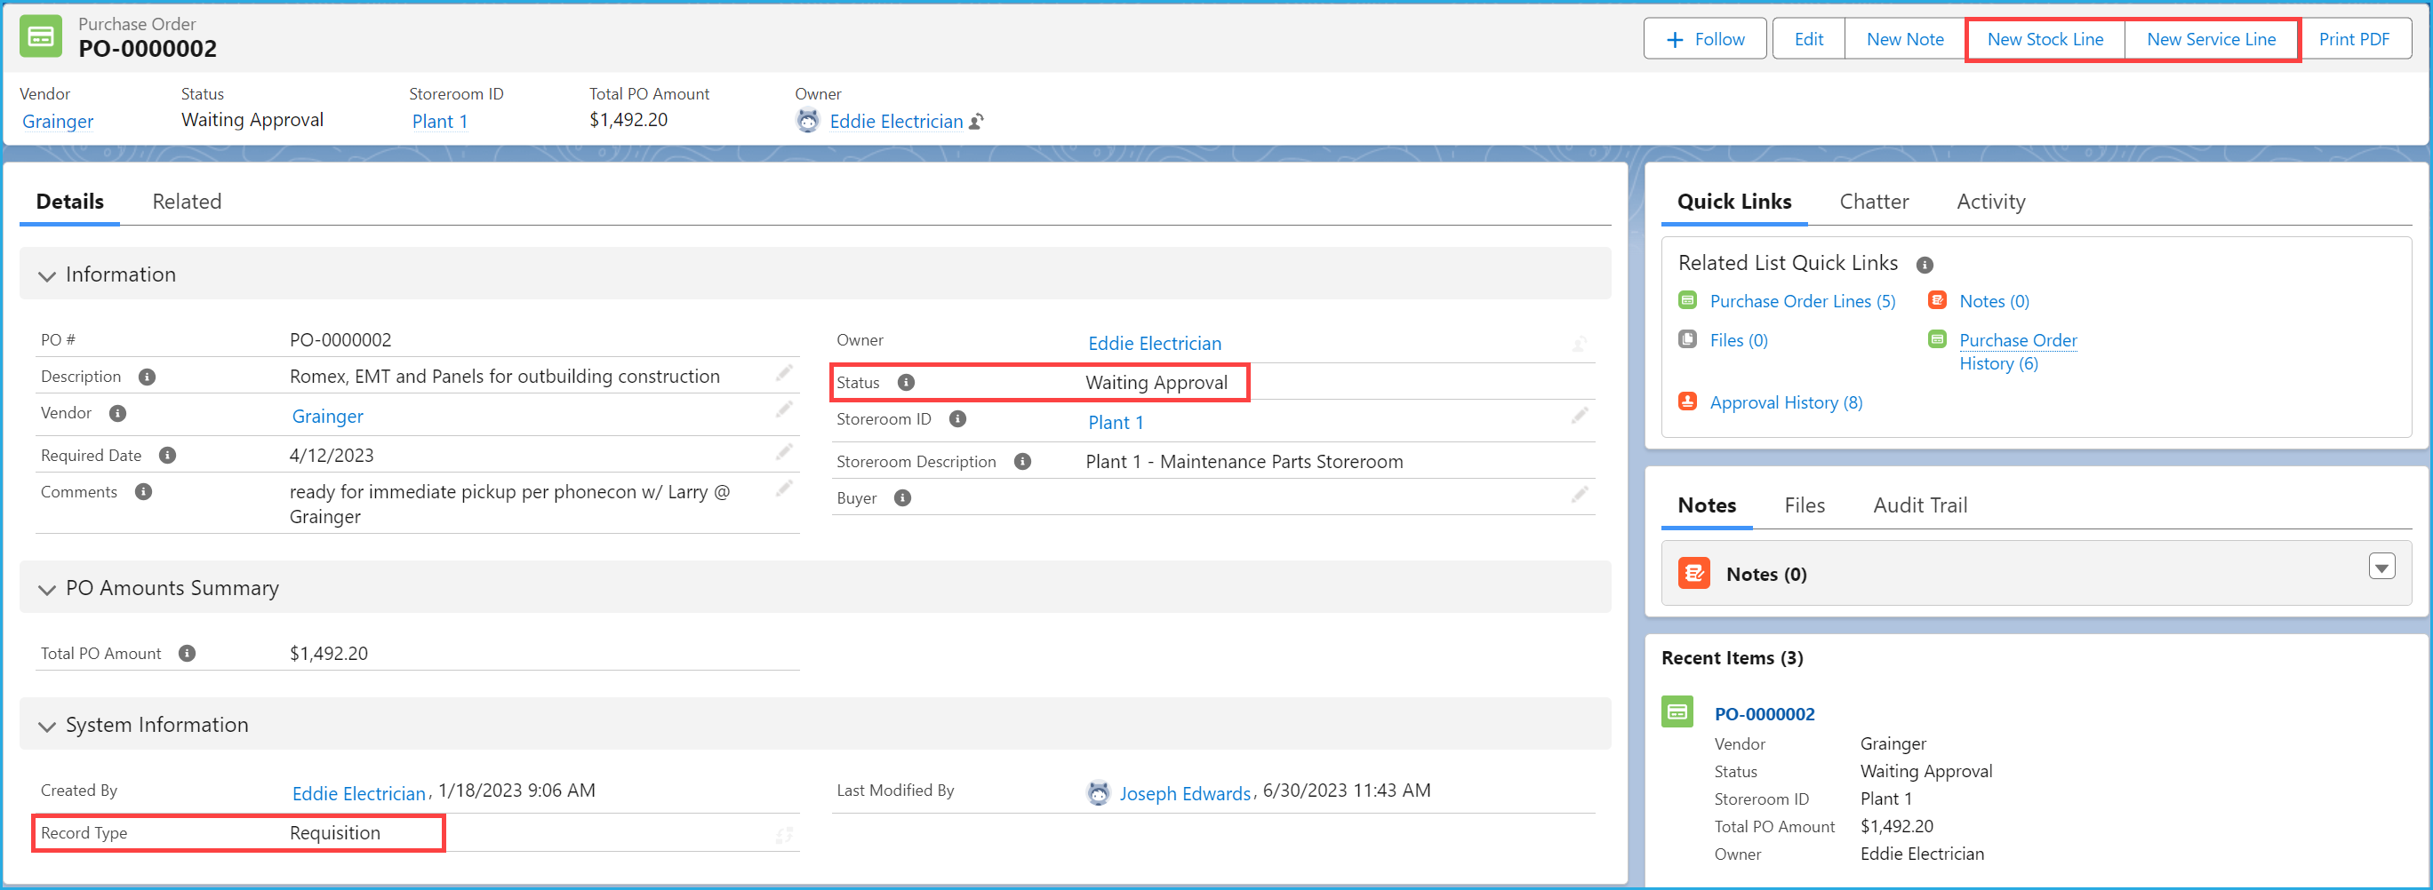Image resolution: width=2433 pixels, height=890 pixels.
Task: Open the Vendor field info tooltip icon
Action: (118, 412)
